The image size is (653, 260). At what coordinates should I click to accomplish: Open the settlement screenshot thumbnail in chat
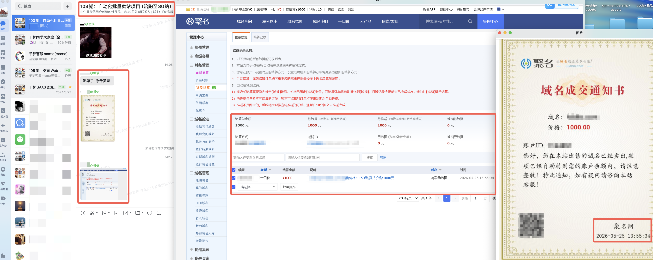pos(104,184)
